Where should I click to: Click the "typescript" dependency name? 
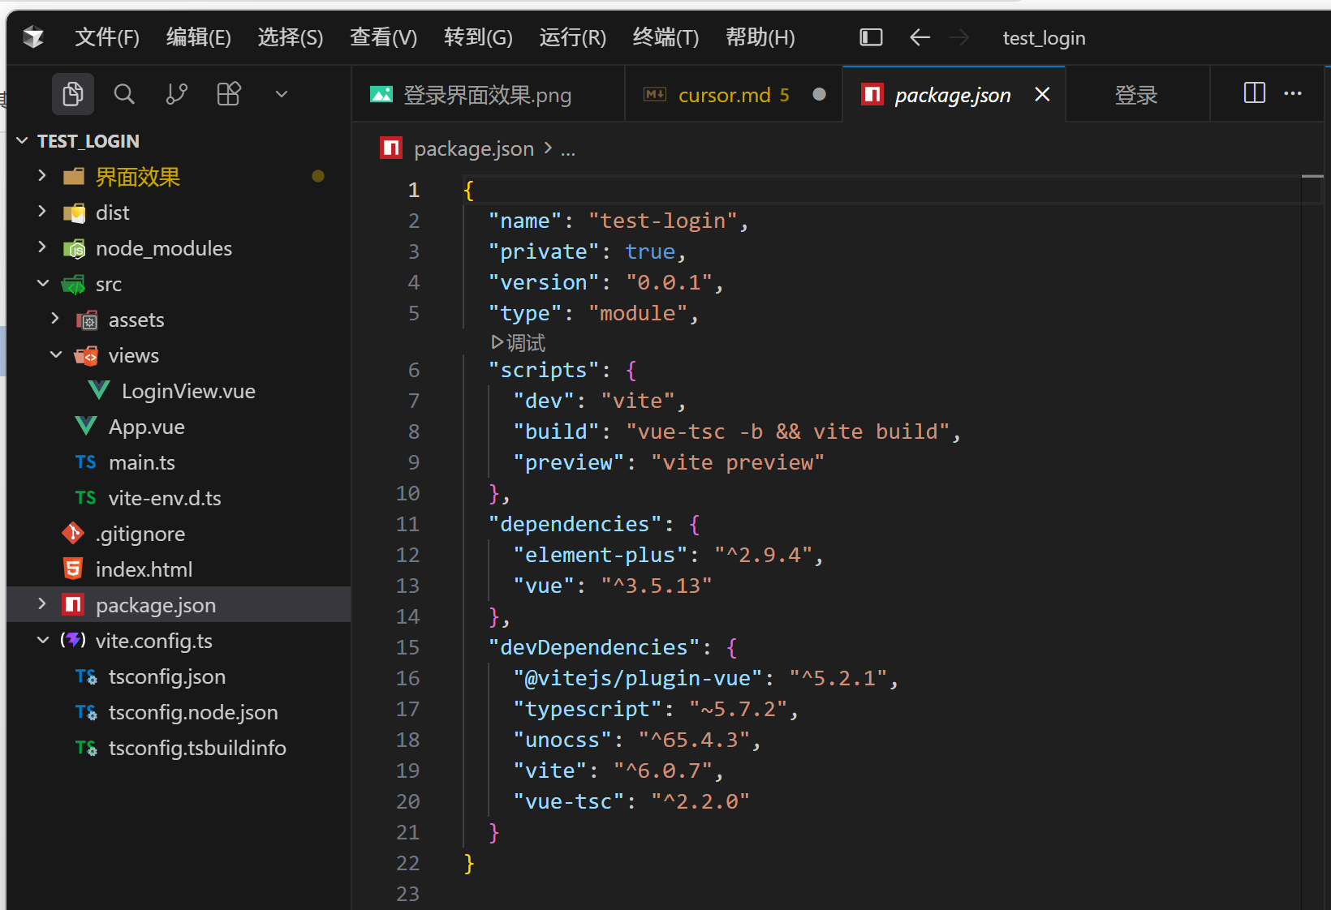[x=588, y=709]
